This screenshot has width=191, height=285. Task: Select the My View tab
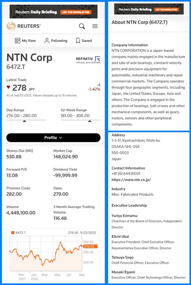pos(25,41)
